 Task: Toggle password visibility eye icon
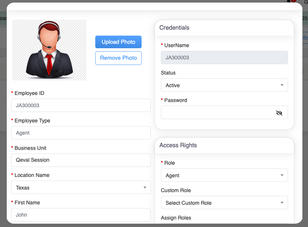coord(279,113)
